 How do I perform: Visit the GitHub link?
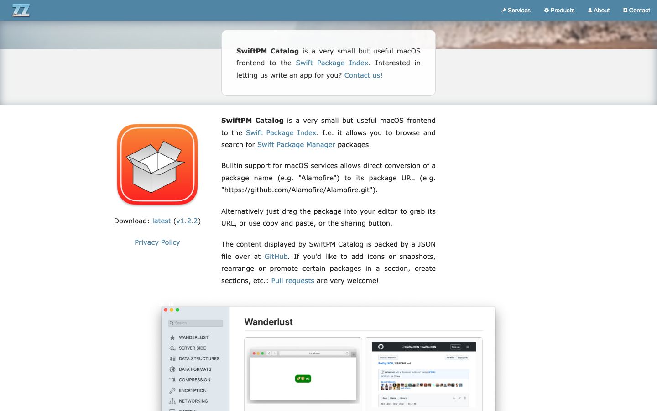click(x=276, y=257)
